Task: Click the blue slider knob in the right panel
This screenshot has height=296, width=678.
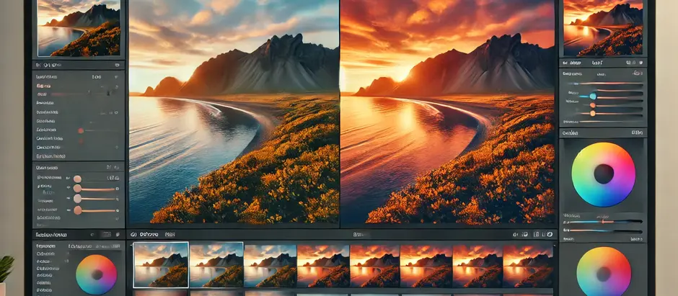Action: tap(592, 97)
